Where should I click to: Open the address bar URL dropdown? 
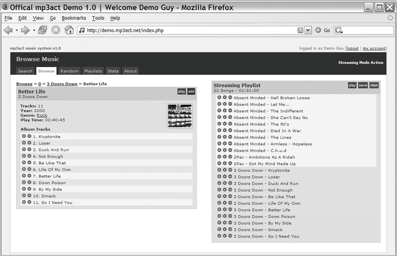tap(308, 30)
